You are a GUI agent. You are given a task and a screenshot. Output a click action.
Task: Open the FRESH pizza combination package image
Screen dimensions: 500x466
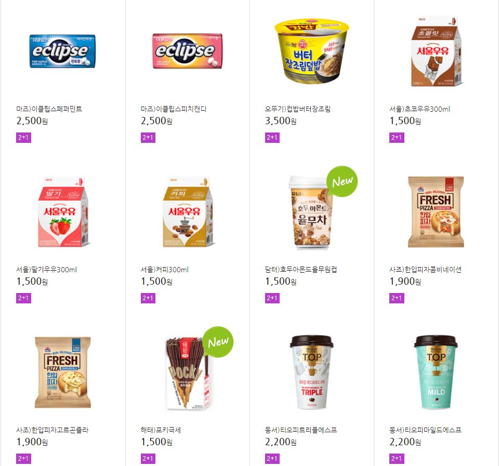(x=436, y=212)
